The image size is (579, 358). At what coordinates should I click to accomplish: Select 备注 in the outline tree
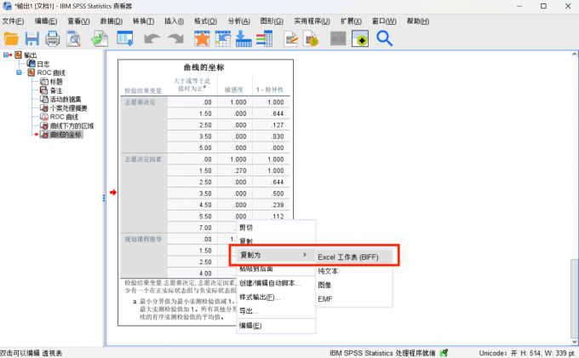pyautogui.click(x=56, y=90)
